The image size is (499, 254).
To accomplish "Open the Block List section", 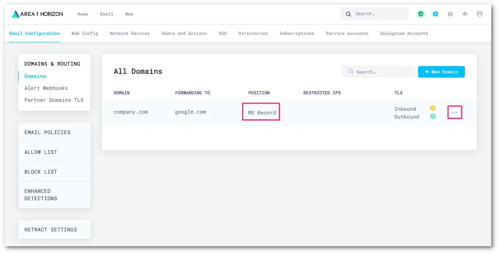I will [41, 172].
